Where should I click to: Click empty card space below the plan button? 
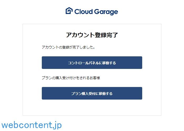(x=92, y=107)
